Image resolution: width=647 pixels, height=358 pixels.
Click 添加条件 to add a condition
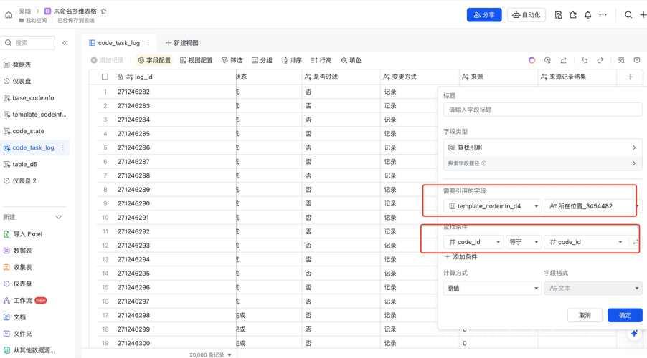click(x=461, y=256)
